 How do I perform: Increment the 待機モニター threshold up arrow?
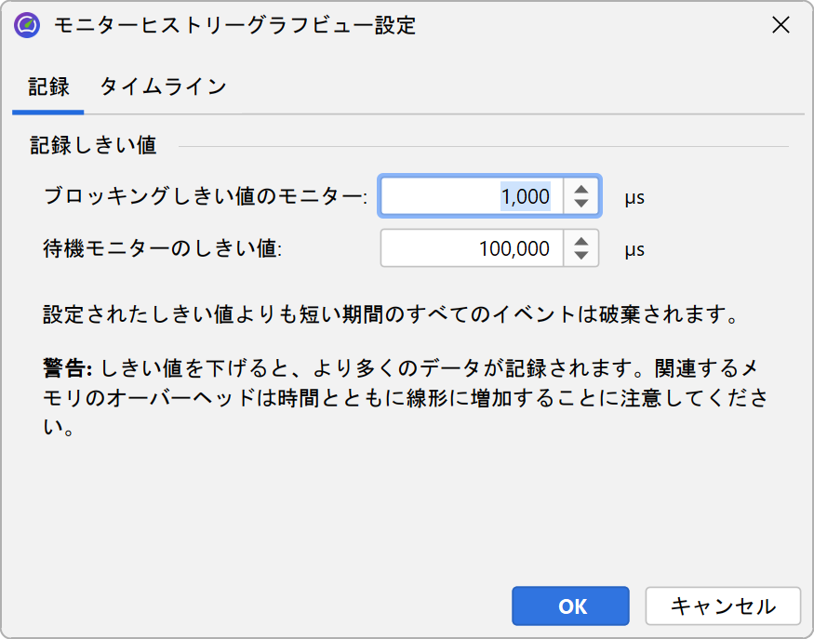[581, 241]
